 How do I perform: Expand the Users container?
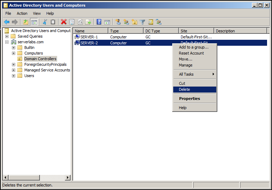(x=13, y=76)
